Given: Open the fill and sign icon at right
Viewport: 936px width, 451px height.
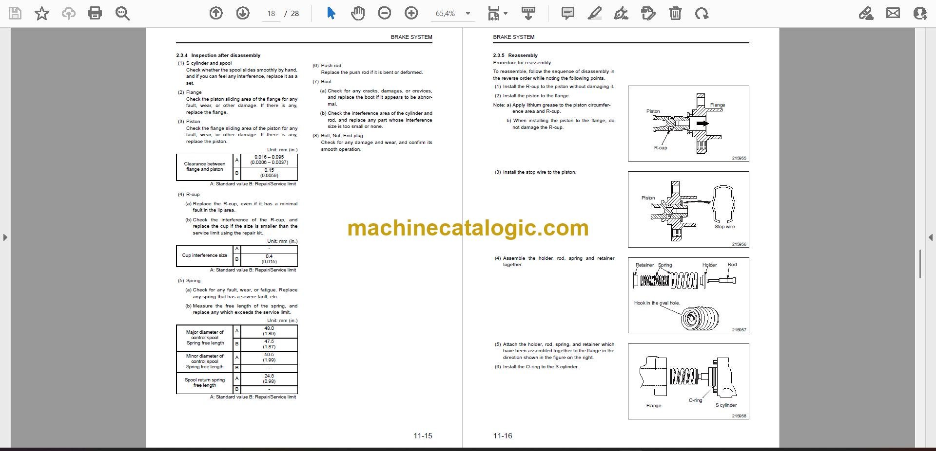Looking at the screenshot, I should tap(866, 14).
